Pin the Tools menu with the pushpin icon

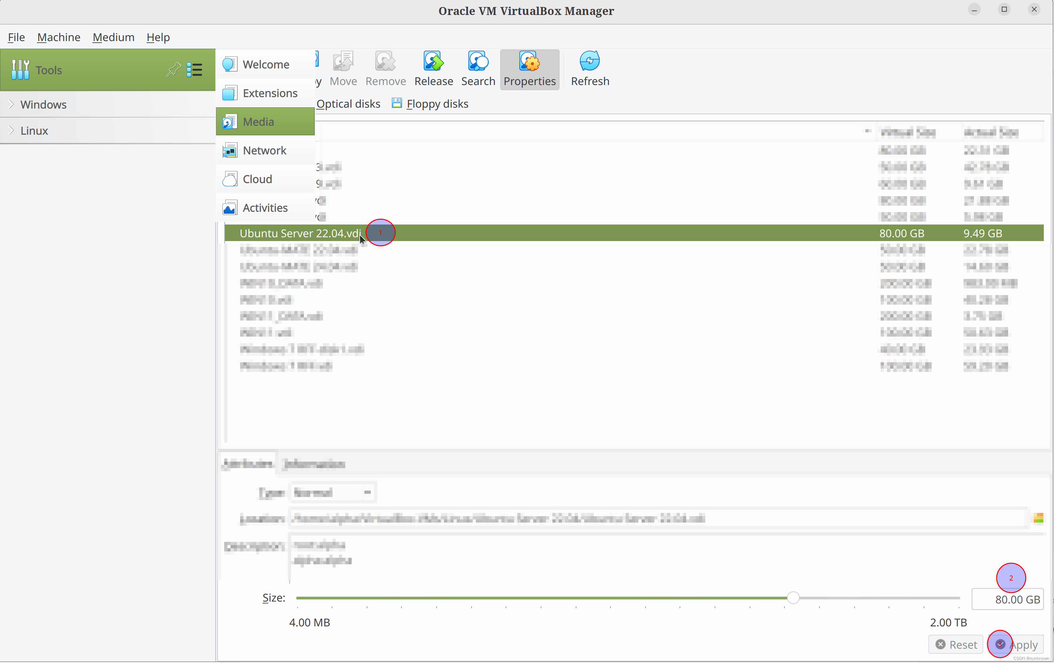click(173, 69)
